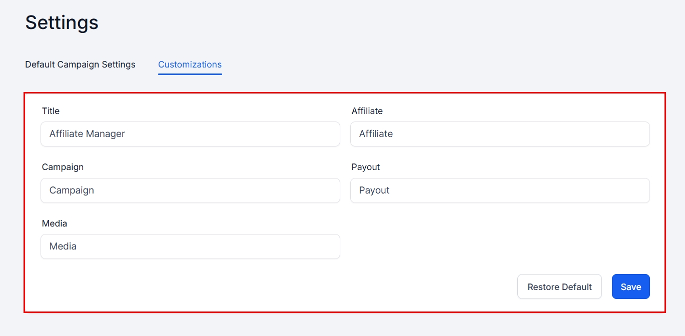
Task: Click the Title field label
Action: point(51,111)
